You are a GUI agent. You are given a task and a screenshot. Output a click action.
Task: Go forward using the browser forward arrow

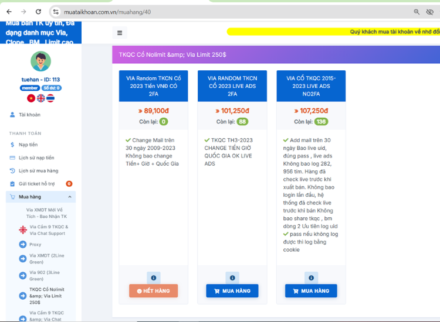pyautogui.click(x=23, y=12)
